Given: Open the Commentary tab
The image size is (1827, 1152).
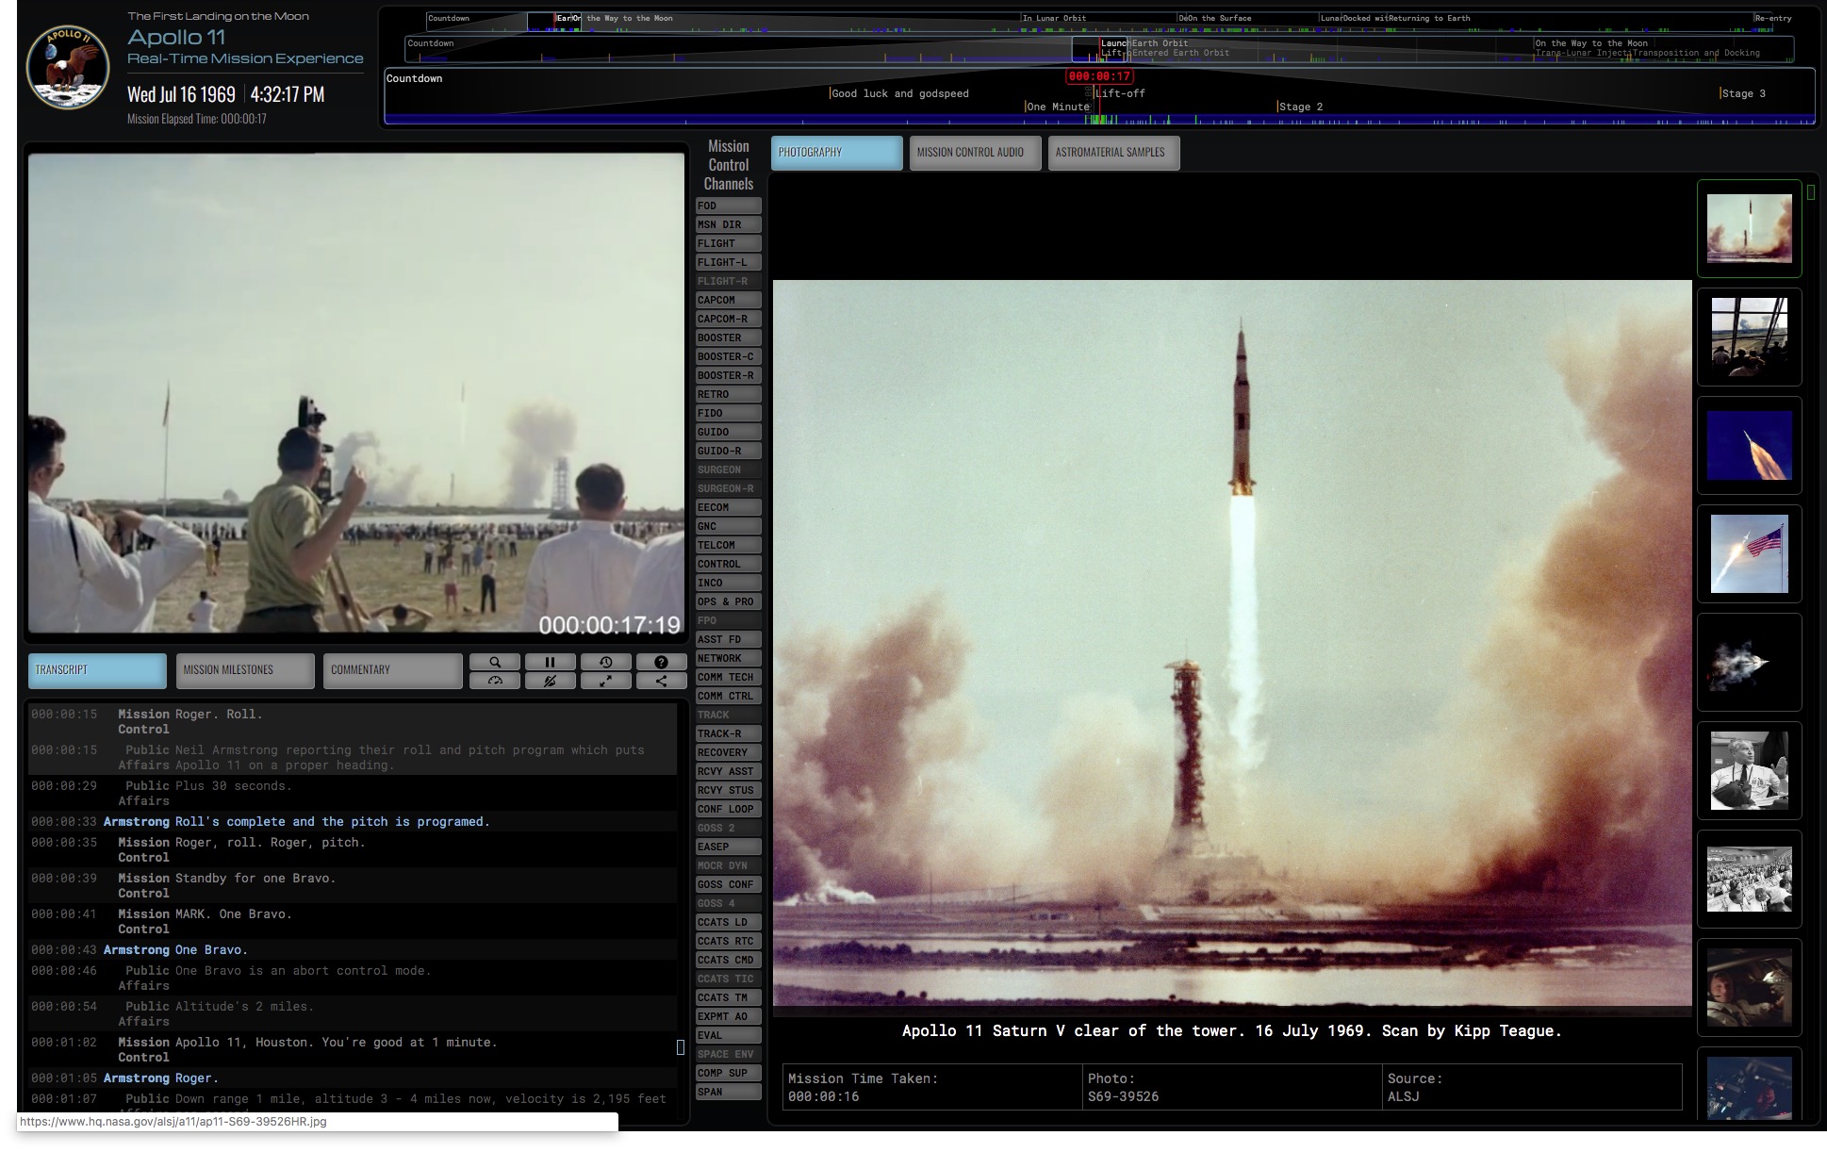Looking at the screenshot, I should pos(392,670).
